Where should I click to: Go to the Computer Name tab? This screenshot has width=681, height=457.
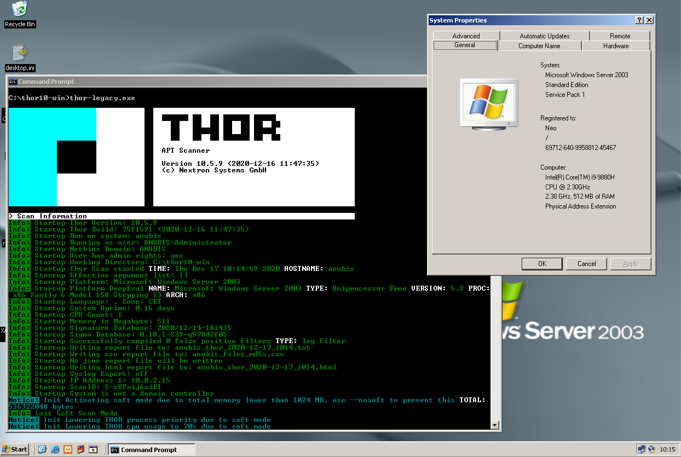[539, 46]
